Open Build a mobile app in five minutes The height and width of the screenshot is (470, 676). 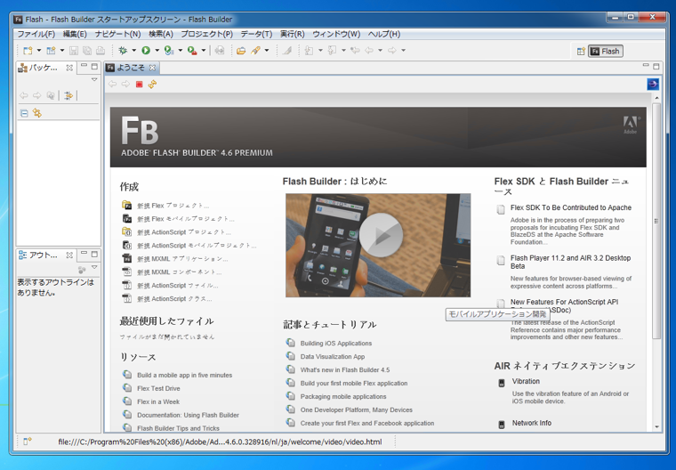click(184, 375)
